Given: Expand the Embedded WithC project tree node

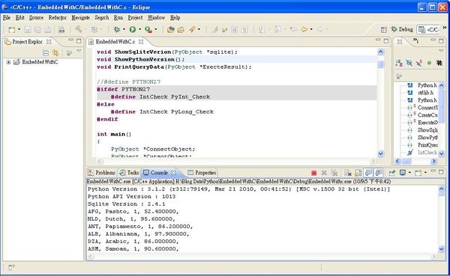Looking at the screenshot, I should tap(8, 62).
